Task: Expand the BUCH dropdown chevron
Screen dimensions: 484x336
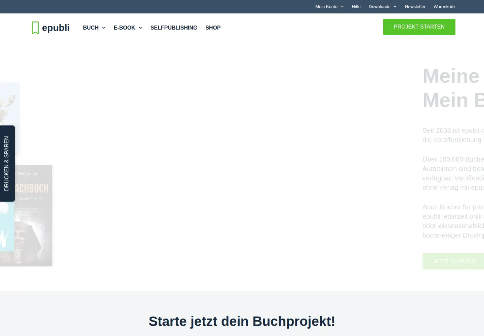Action: [104, 28]
